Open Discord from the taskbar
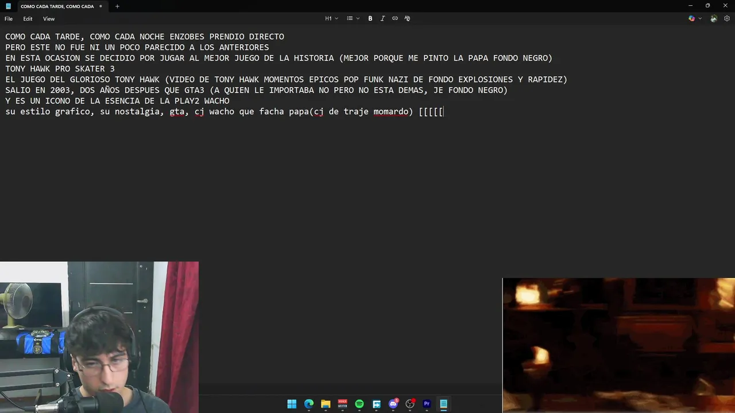This screenshot has width=735, height=413. 393,404
